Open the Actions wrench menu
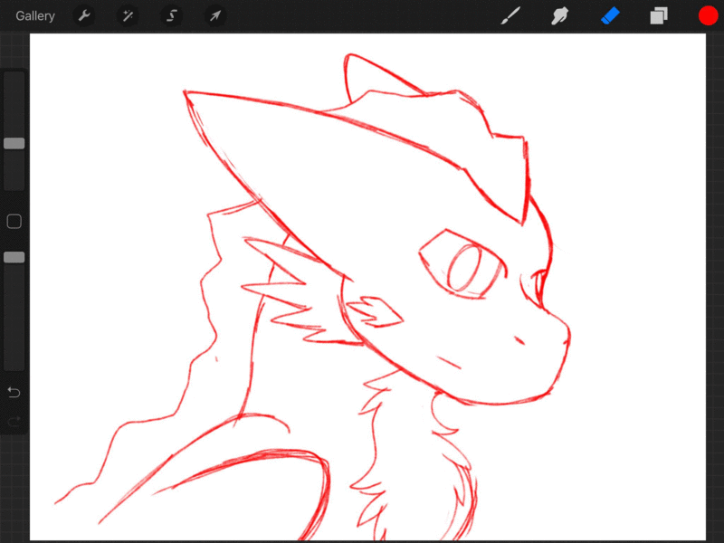Screen dimensions: 724x543 point(83,15)
